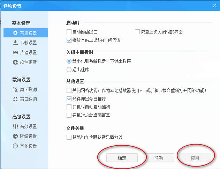Click the window lyrics icon beside 窗口歌词
Viewport: 220px width, 169px height.
click(15, 100)
